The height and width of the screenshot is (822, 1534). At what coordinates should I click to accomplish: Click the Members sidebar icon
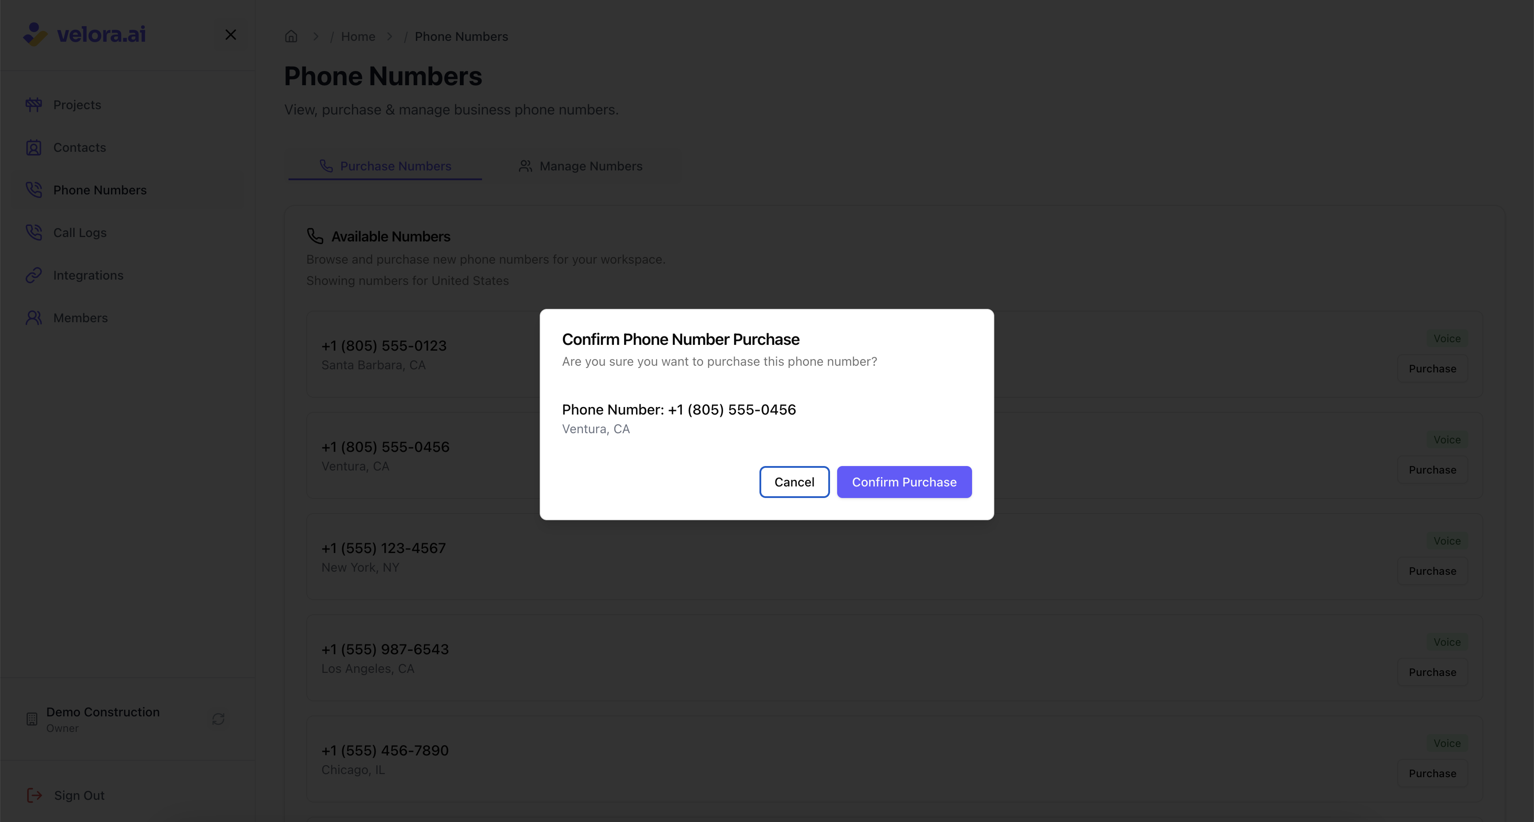34,318
